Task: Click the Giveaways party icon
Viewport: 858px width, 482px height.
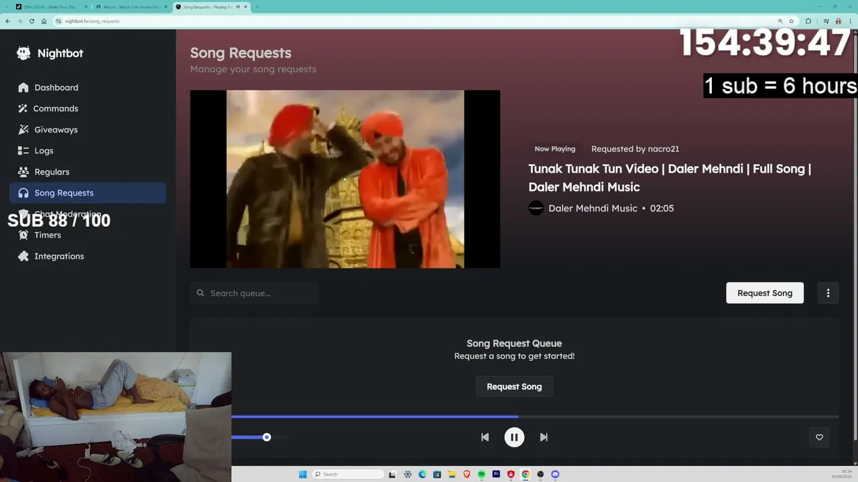Action: [23, 130]
